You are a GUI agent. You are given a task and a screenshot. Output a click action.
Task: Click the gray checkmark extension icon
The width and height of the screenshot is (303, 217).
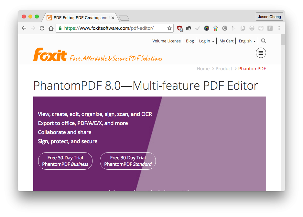coord(198,29)
